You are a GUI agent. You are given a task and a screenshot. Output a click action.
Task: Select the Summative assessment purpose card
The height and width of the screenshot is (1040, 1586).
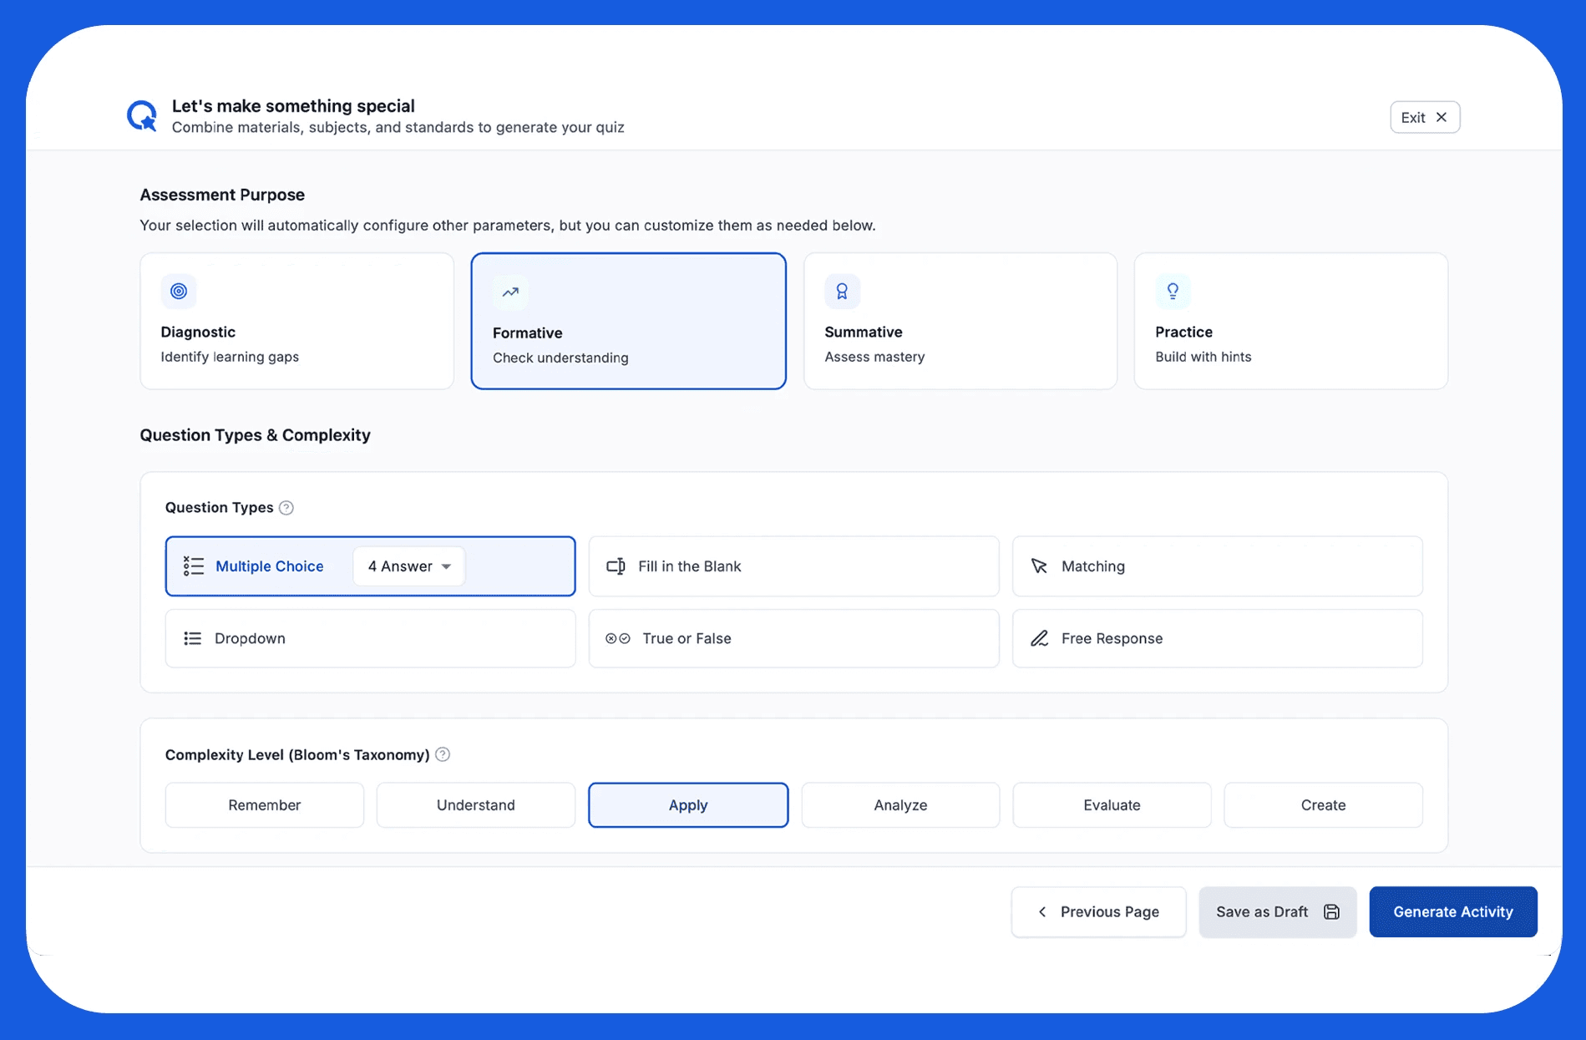coord(960,321)
